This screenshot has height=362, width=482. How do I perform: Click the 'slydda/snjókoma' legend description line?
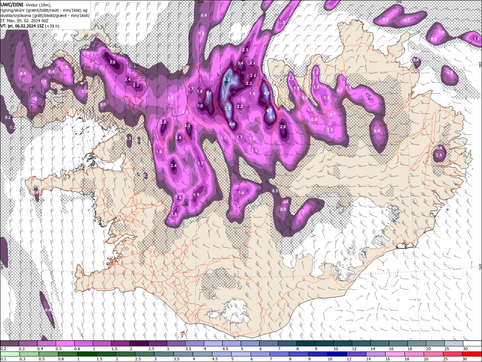[45, 15]
